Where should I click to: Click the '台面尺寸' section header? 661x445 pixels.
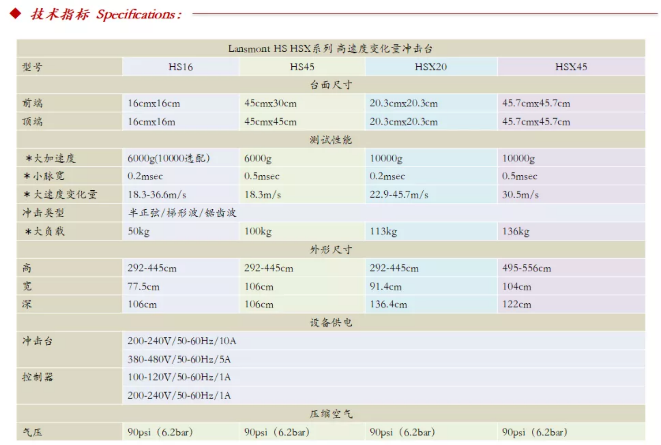point(331,85)
